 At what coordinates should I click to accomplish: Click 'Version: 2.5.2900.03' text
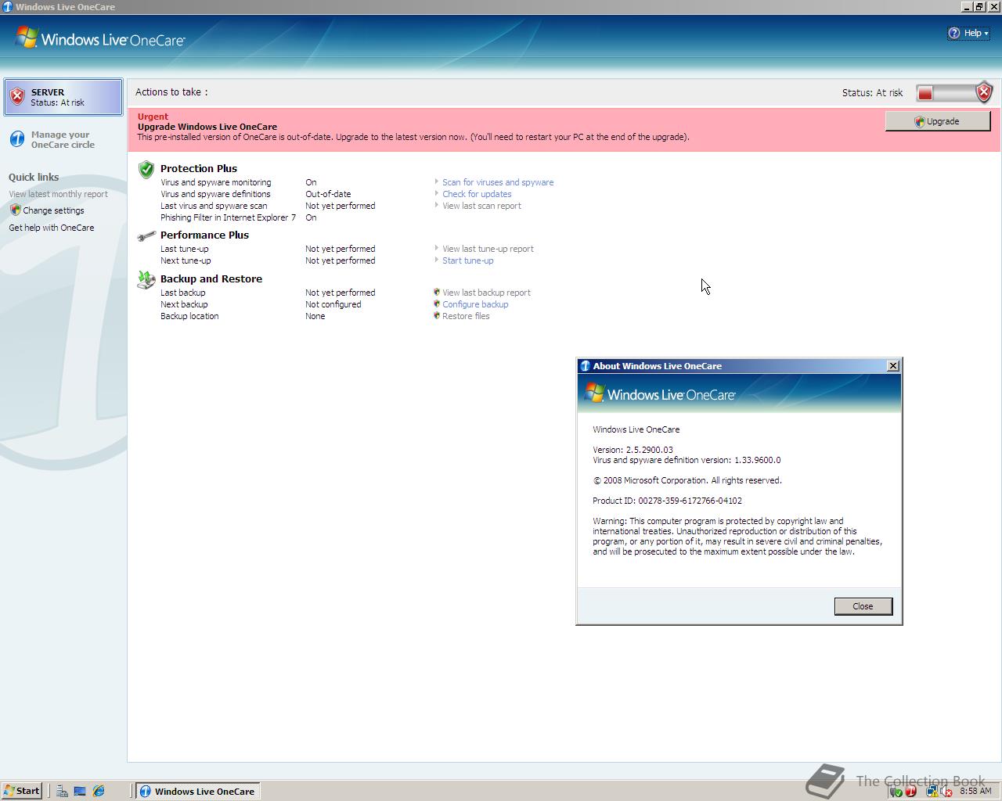[x=633, y=450]
